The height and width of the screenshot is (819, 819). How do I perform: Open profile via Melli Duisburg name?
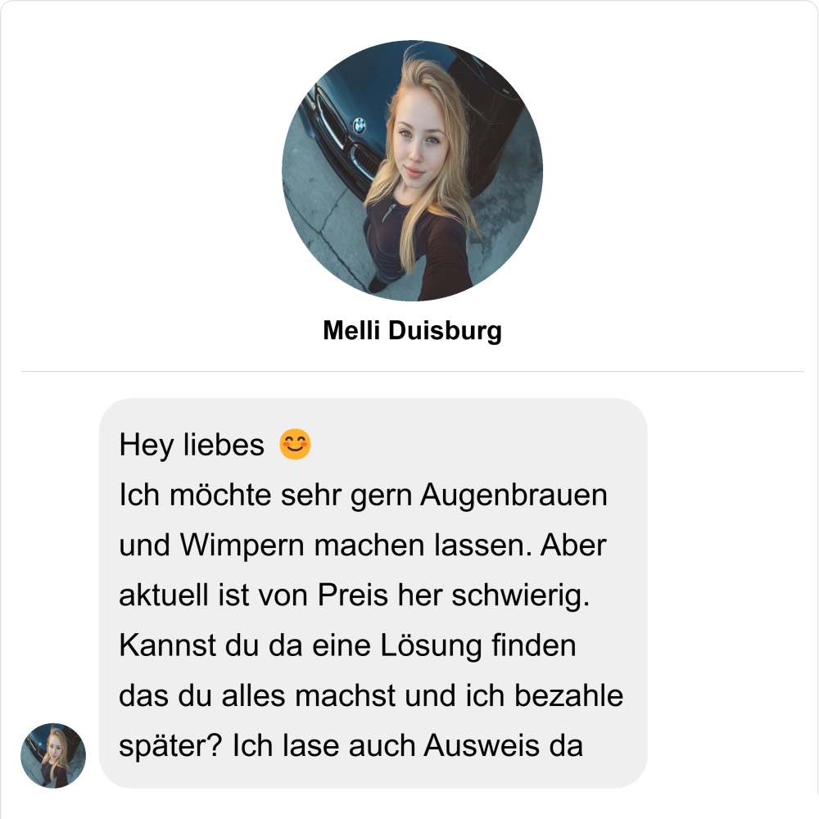click(x=412, y=331)
